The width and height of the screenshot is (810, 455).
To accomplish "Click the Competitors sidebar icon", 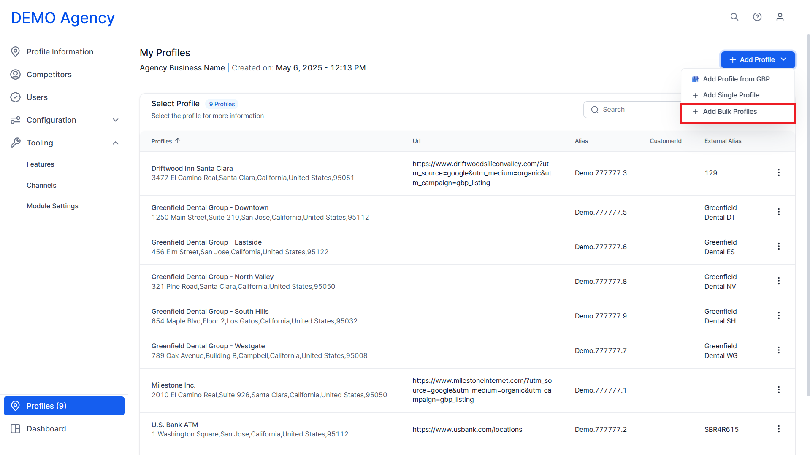I will point(16,74).
